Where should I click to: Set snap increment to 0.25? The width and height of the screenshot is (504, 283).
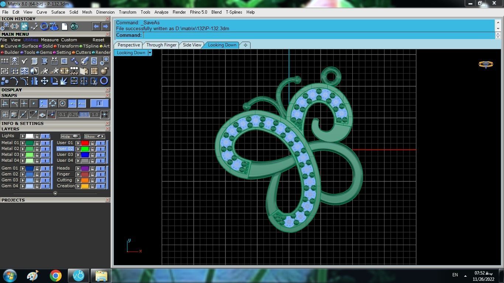pyautogui.click(x=73, y=115)
